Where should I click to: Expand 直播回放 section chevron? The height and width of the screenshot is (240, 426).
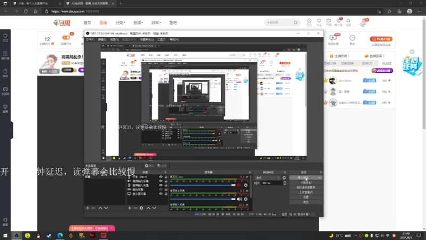383,56
